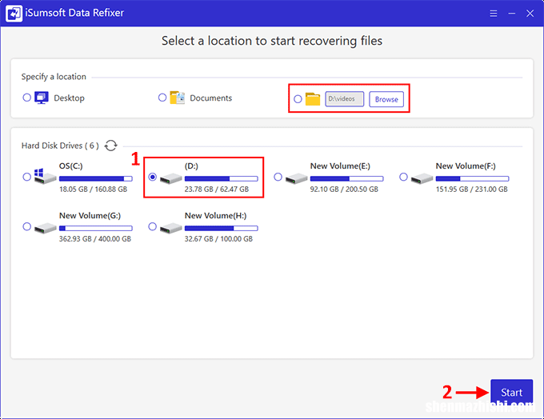Close the Data Refixer window
The image size is (544, 419).
click(530, 14)
